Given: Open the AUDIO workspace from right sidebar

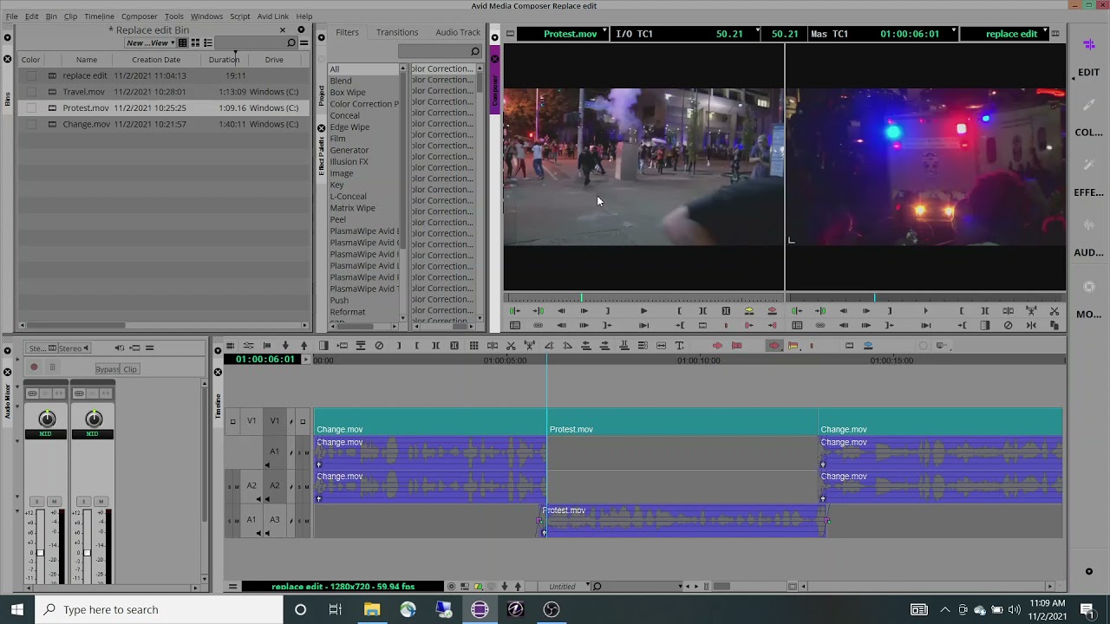Looking at the screenshot, I should pyautogui.click(x=1088, y=253).
